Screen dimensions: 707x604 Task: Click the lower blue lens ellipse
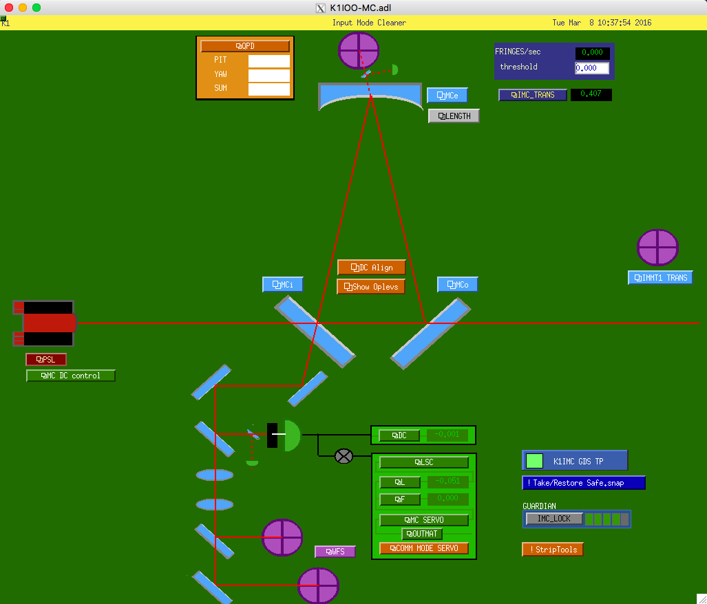click(215, 504)
